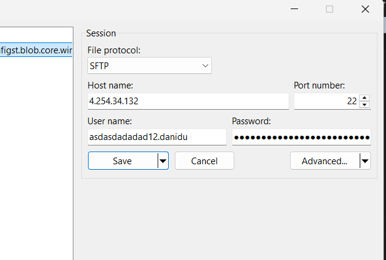The height and width of the screenshot is (260, 386).
Task: Cancel the session editing
Action: pyautogui.click(x=204, y=161)
